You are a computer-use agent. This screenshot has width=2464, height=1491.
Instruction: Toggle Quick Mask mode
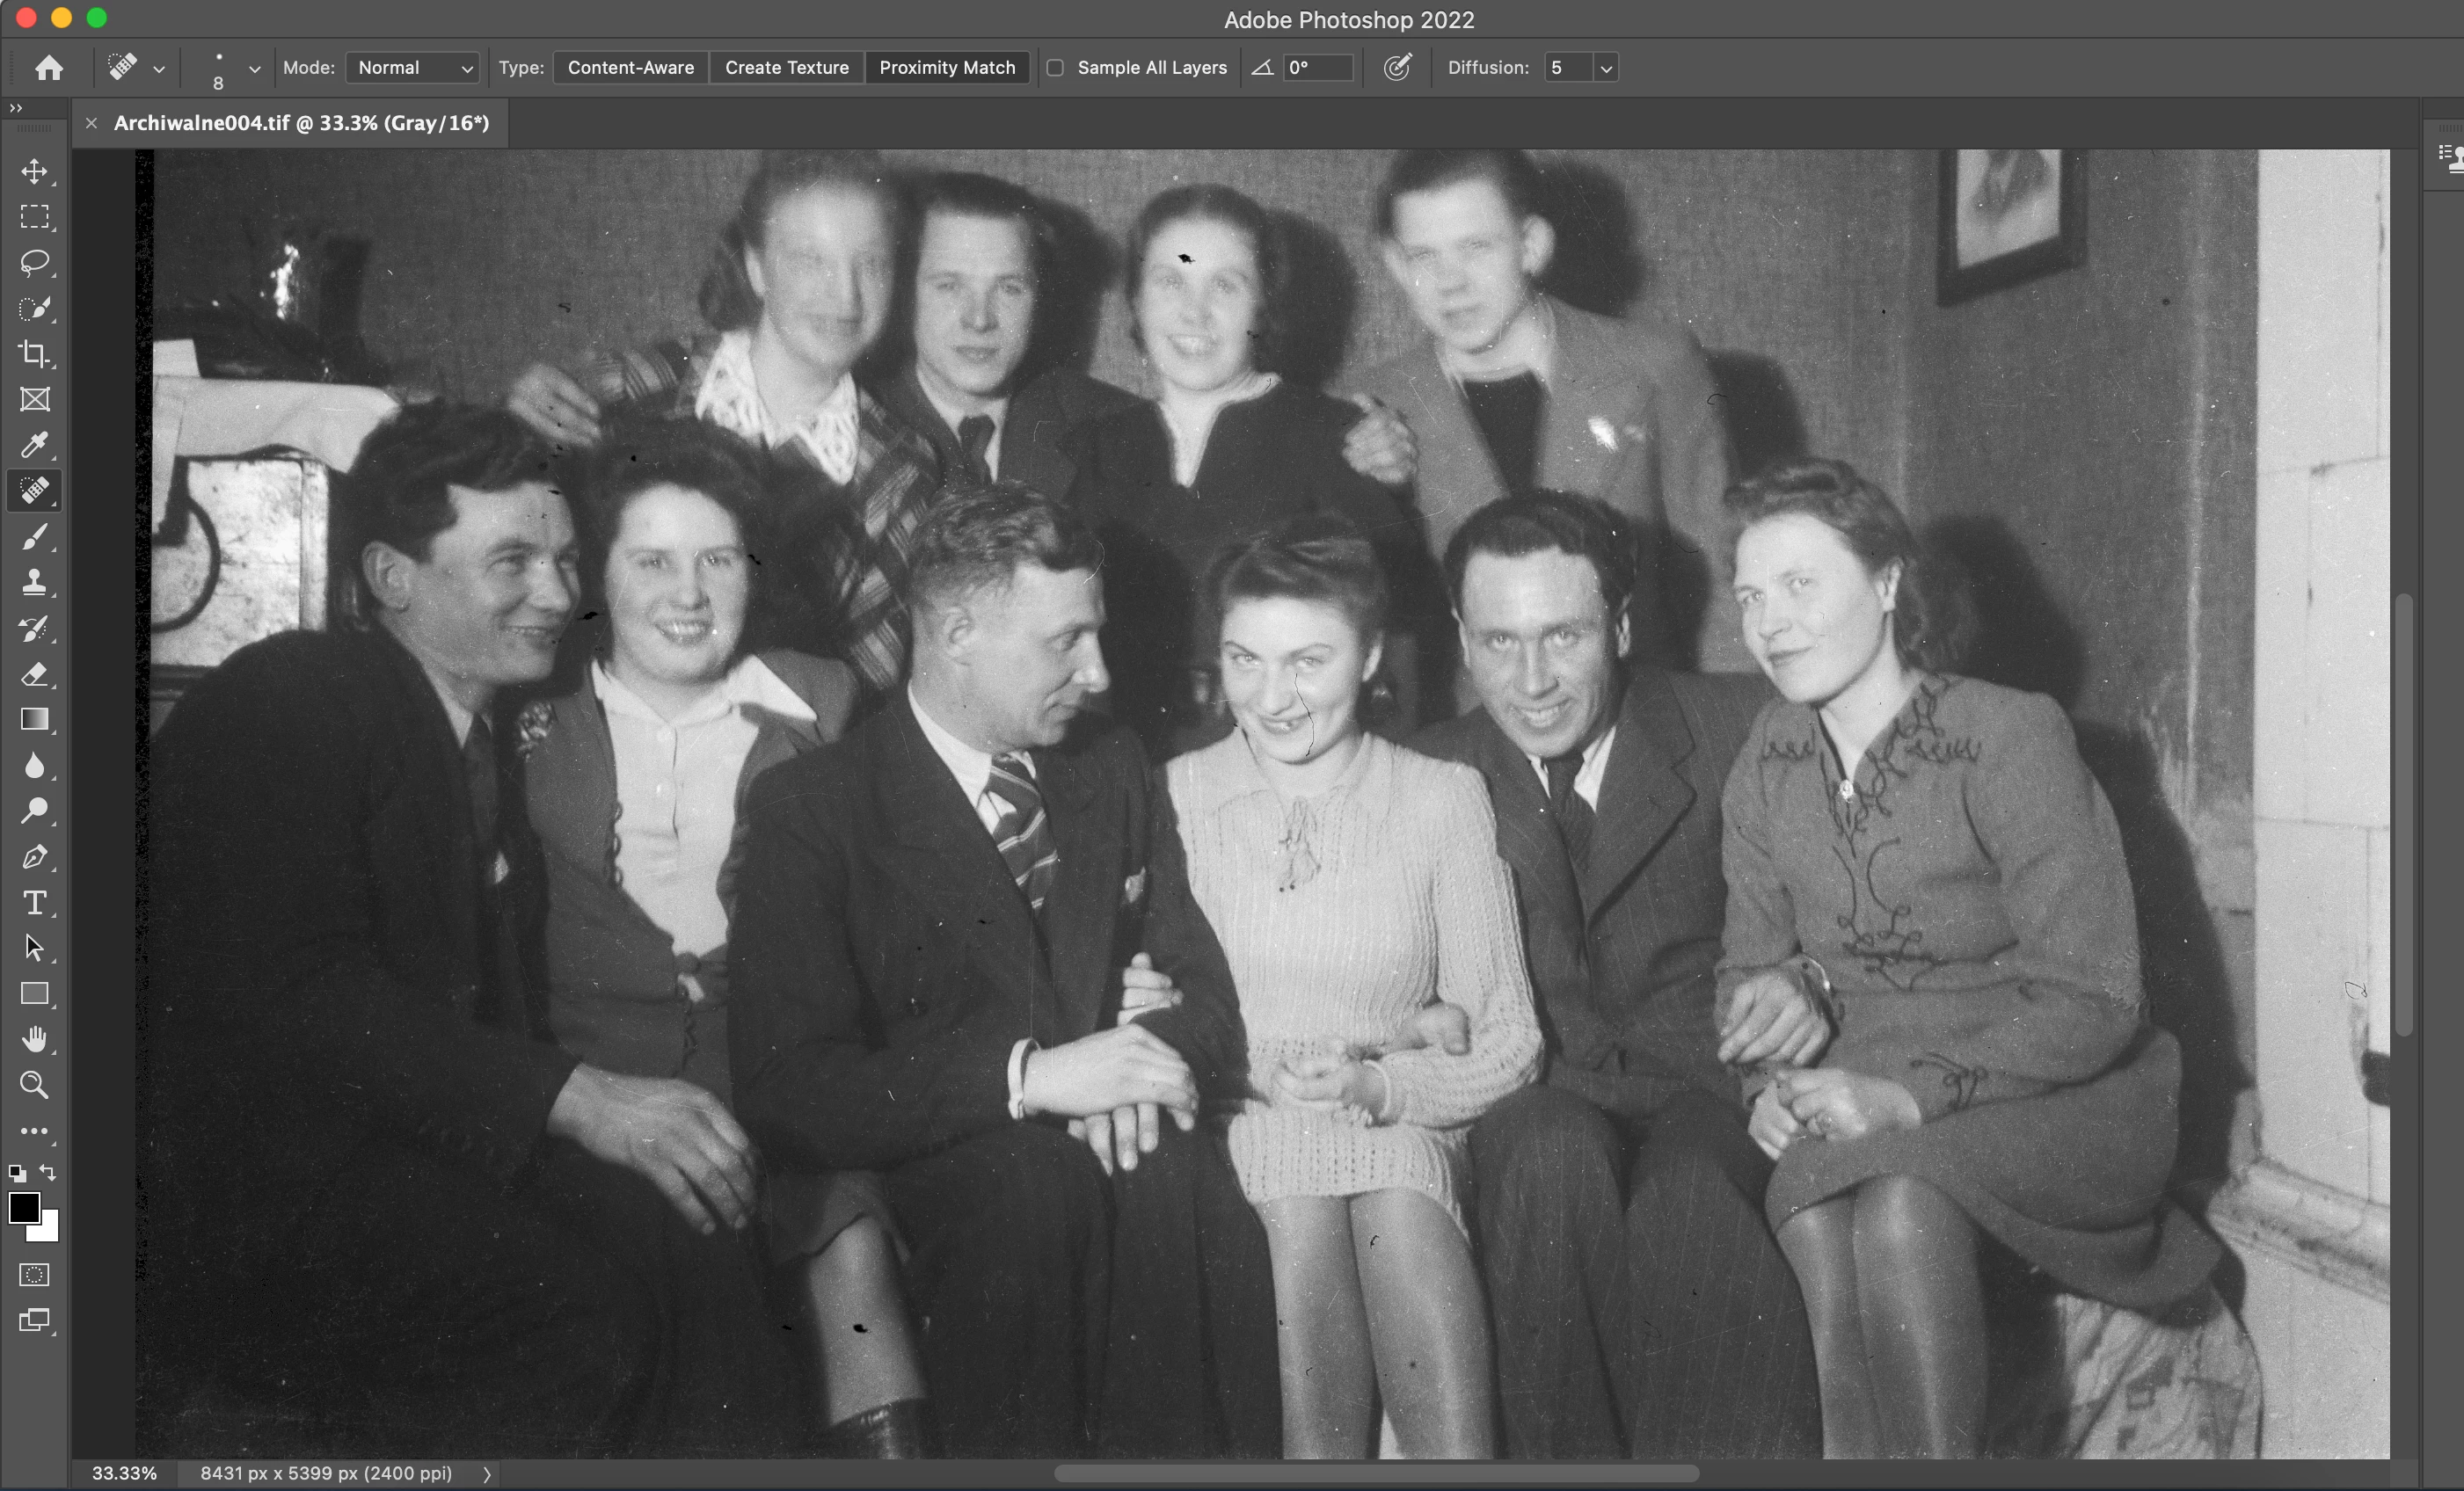[x=34, y=1275]
